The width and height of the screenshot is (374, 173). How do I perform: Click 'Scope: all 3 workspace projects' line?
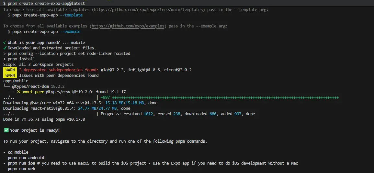click(39, 65)
